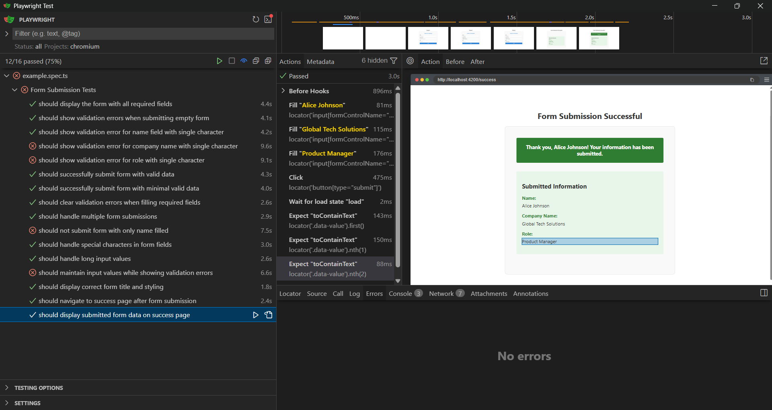Click the Run all tests play icon
This screenshot has width=772, height=410.
point(219,61)
